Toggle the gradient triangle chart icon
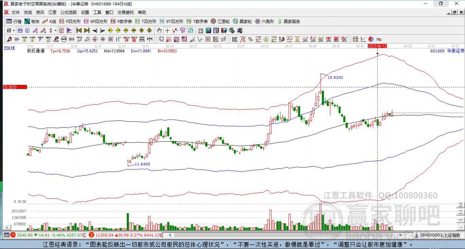The height and width of the screenshot is (249, 465). tap(69, 30)
